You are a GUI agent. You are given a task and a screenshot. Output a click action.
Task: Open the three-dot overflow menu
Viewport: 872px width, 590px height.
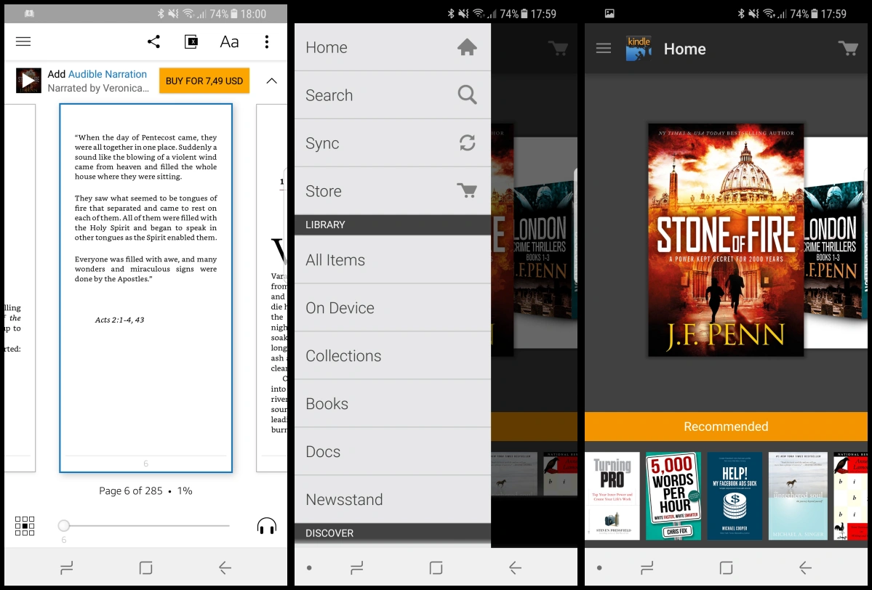[x=267, y=41]
